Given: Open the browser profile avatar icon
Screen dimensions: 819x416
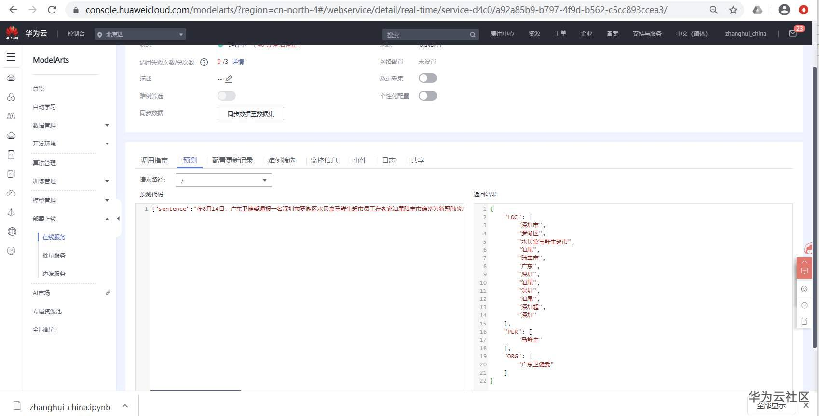Looking at the screenshot, I should [x=784, y=10].
